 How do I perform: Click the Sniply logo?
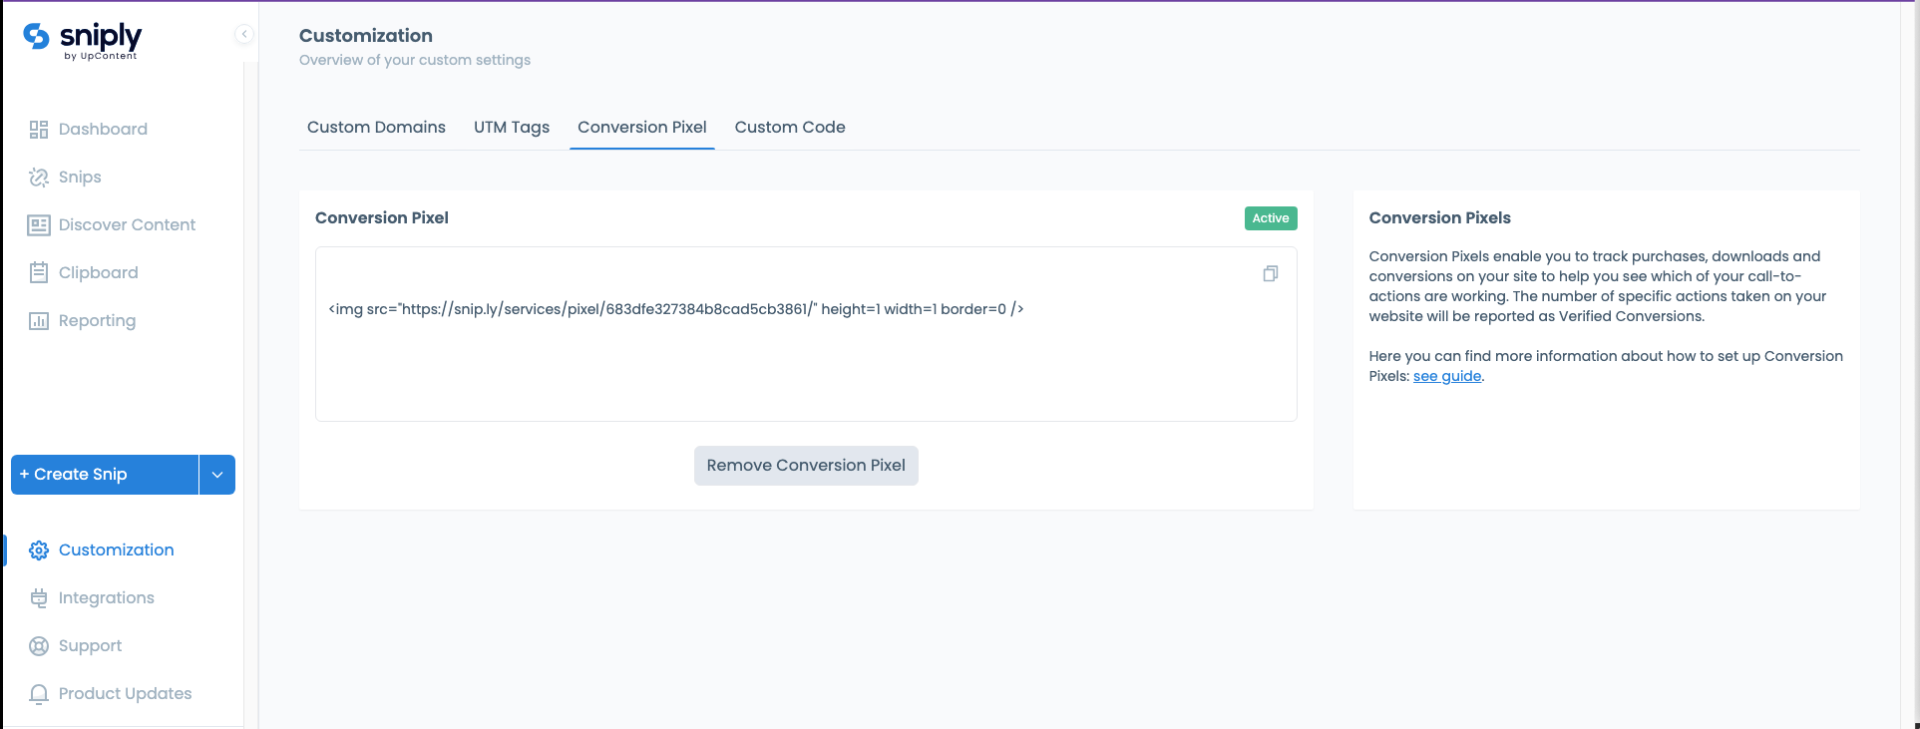coord(82,40)
